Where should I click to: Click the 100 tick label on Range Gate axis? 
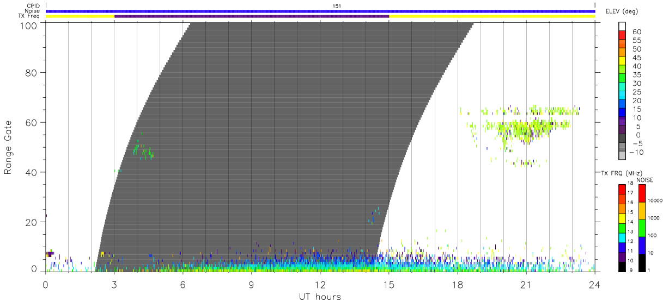coord(27,25)
